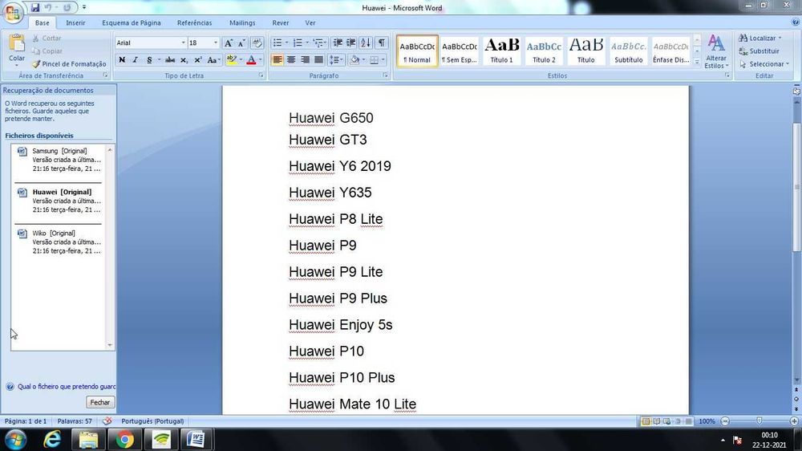Apply the Sem Esp... style
Image resolution: width=802 pixels, height=451 pixels.
pos(460,51)
